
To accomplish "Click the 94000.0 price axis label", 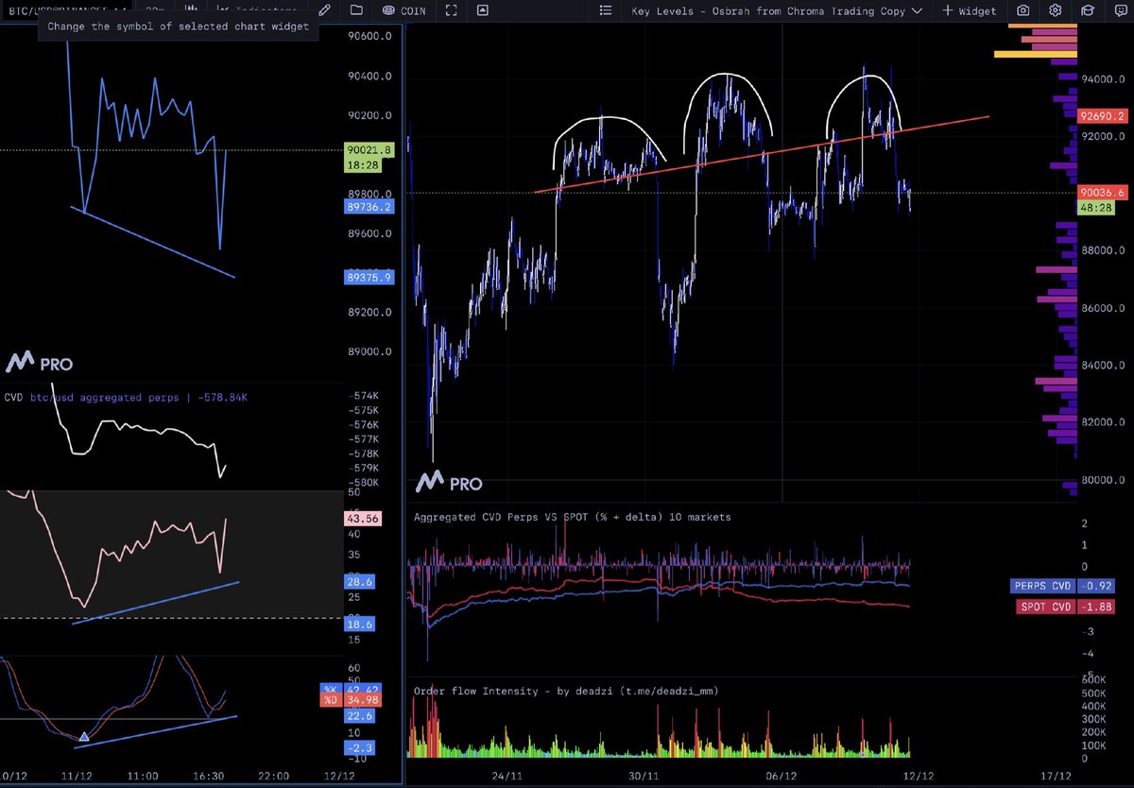I will (1103, 79).
